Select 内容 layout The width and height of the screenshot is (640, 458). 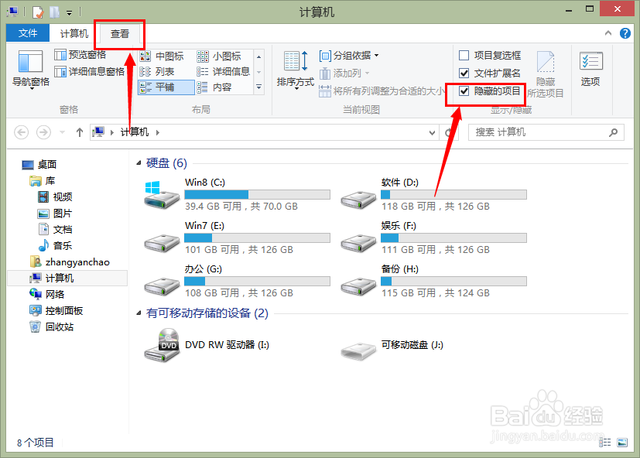click(214, 87)
